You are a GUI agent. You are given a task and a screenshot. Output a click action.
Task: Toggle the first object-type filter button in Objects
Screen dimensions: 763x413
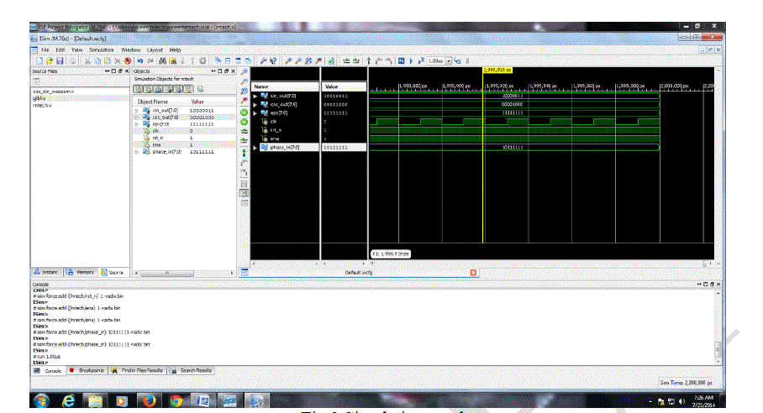click(139, 89)
